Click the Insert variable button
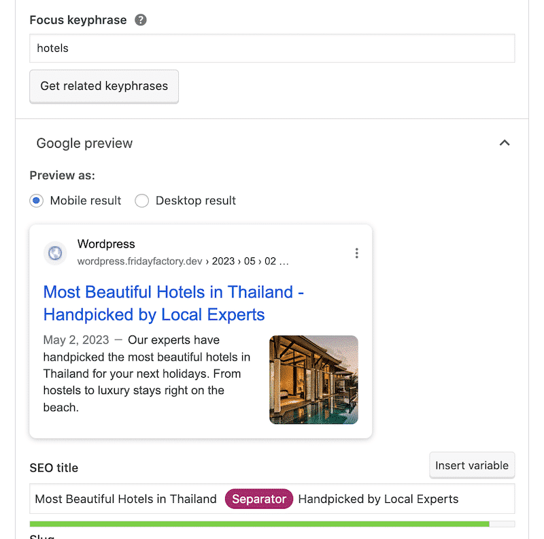544x539 pixels. click(472, 465)
